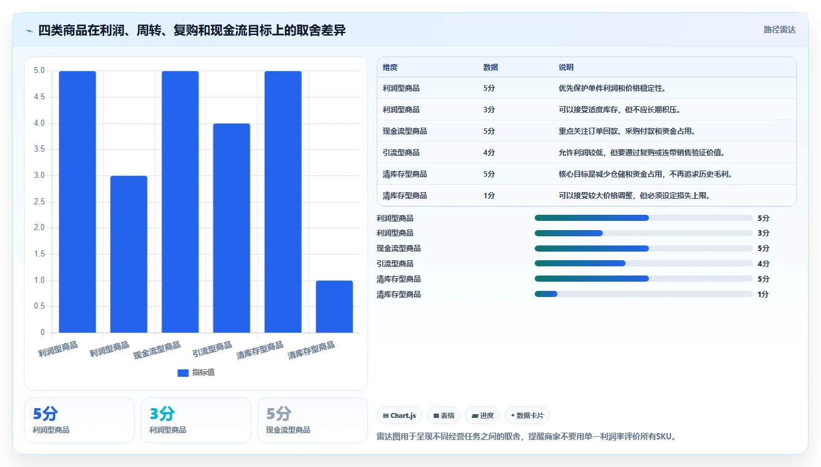821x467 pixels.
Task: Click the 引流型商品 progress bar
Action: pos(643,263)
